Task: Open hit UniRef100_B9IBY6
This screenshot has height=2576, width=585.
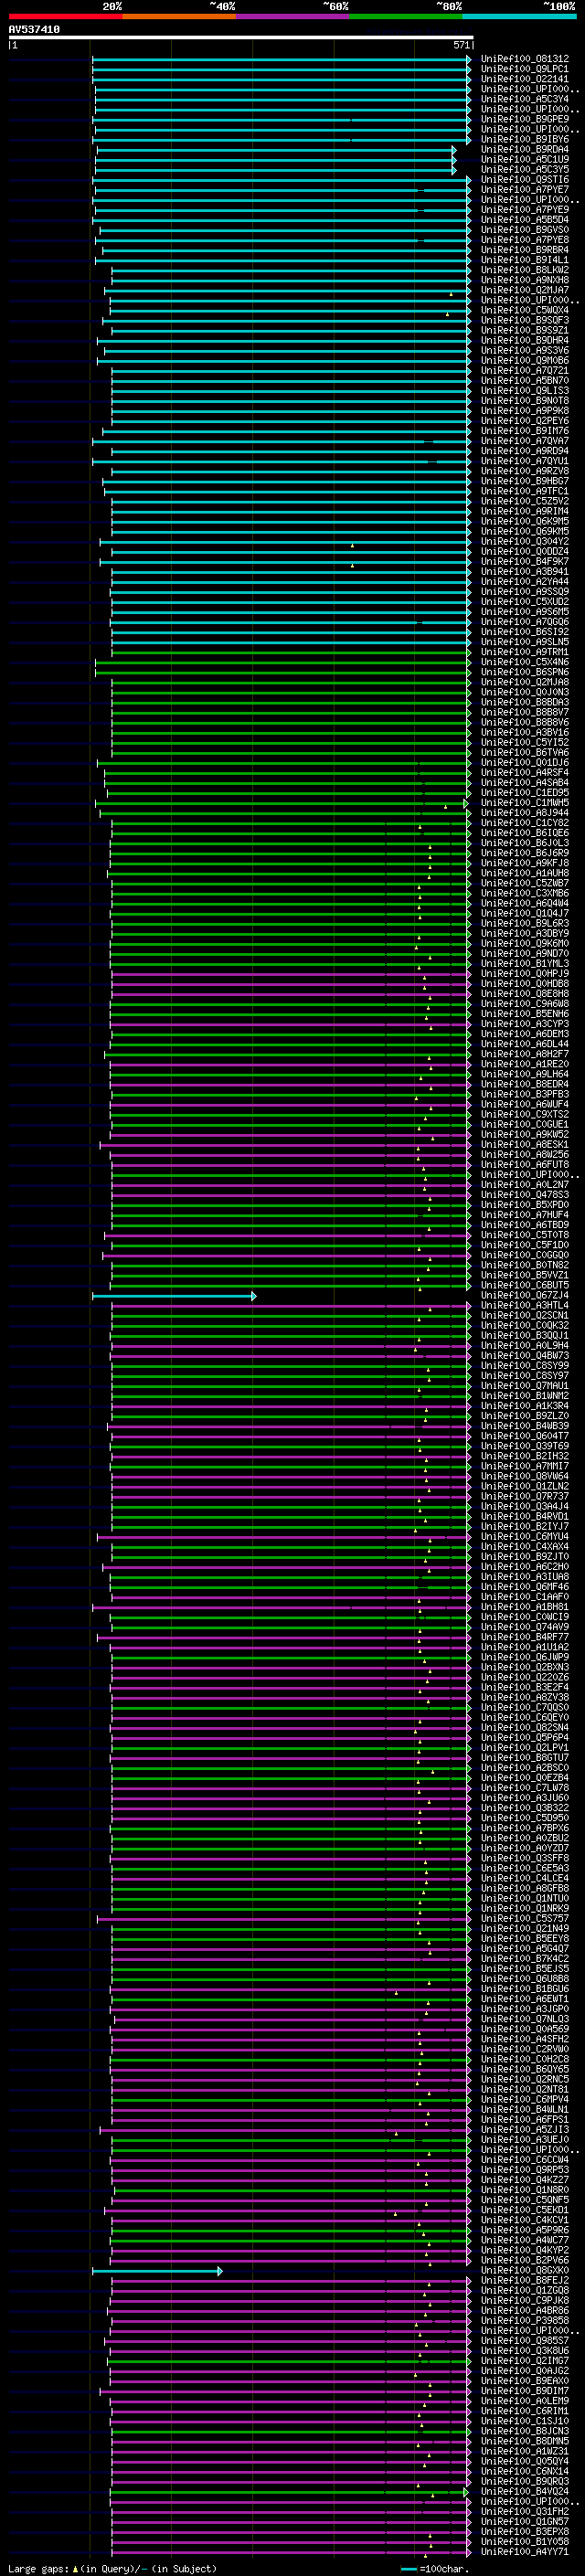Action: [525, 139]
